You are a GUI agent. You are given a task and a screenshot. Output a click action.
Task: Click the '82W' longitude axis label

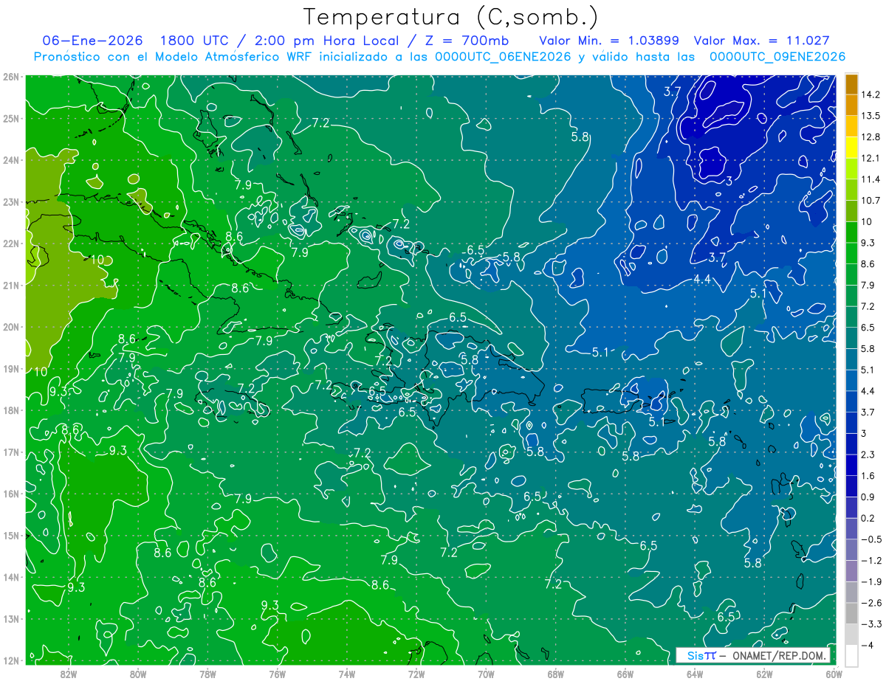(x=69, y=674)
